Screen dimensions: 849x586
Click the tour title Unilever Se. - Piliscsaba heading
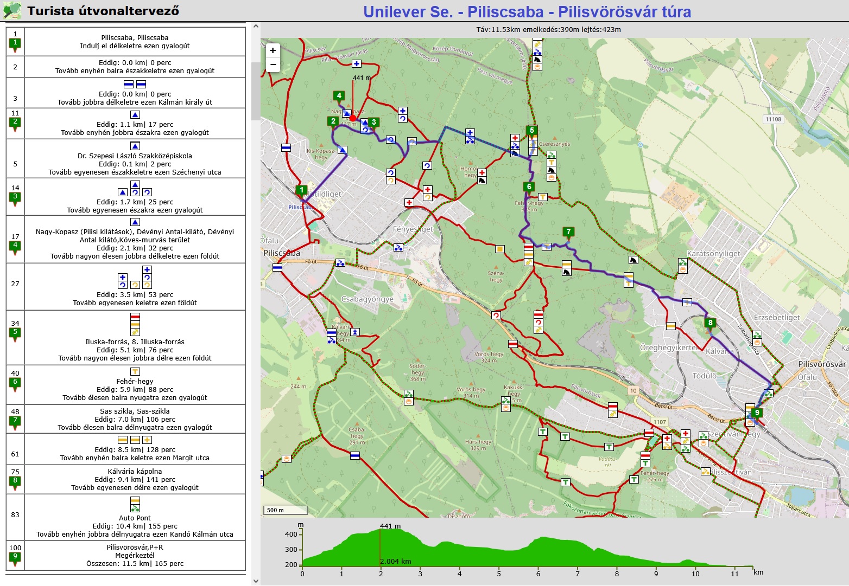tap(527, 12)
